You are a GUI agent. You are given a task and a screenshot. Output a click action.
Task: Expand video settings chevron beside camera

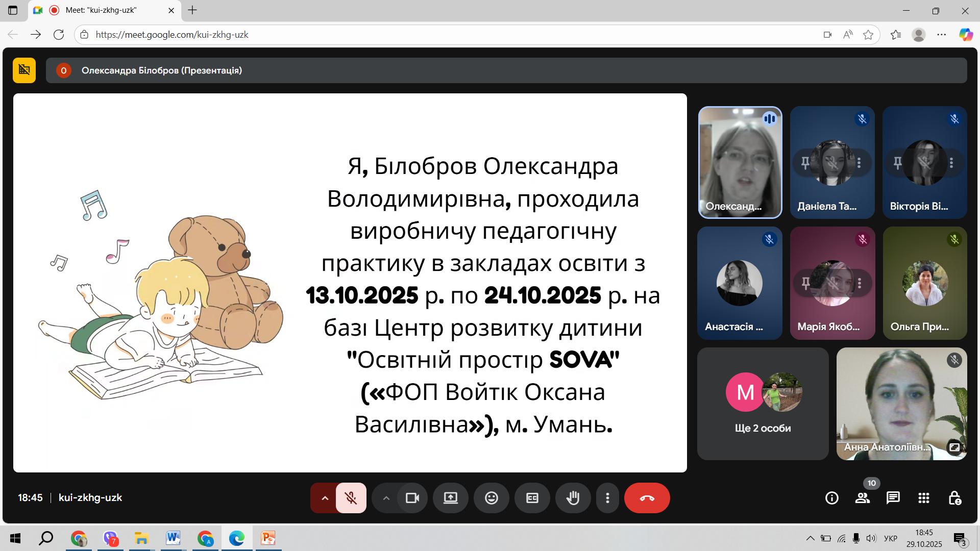point(386,498)
